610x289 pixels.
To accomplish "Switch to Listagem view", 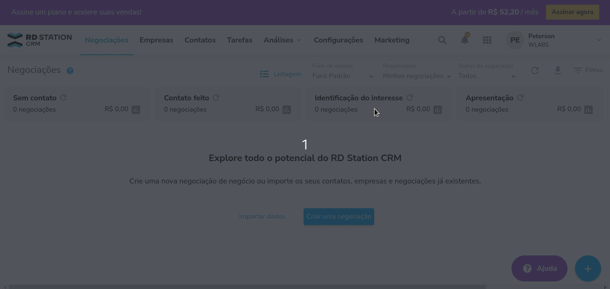I will [281, 74].
